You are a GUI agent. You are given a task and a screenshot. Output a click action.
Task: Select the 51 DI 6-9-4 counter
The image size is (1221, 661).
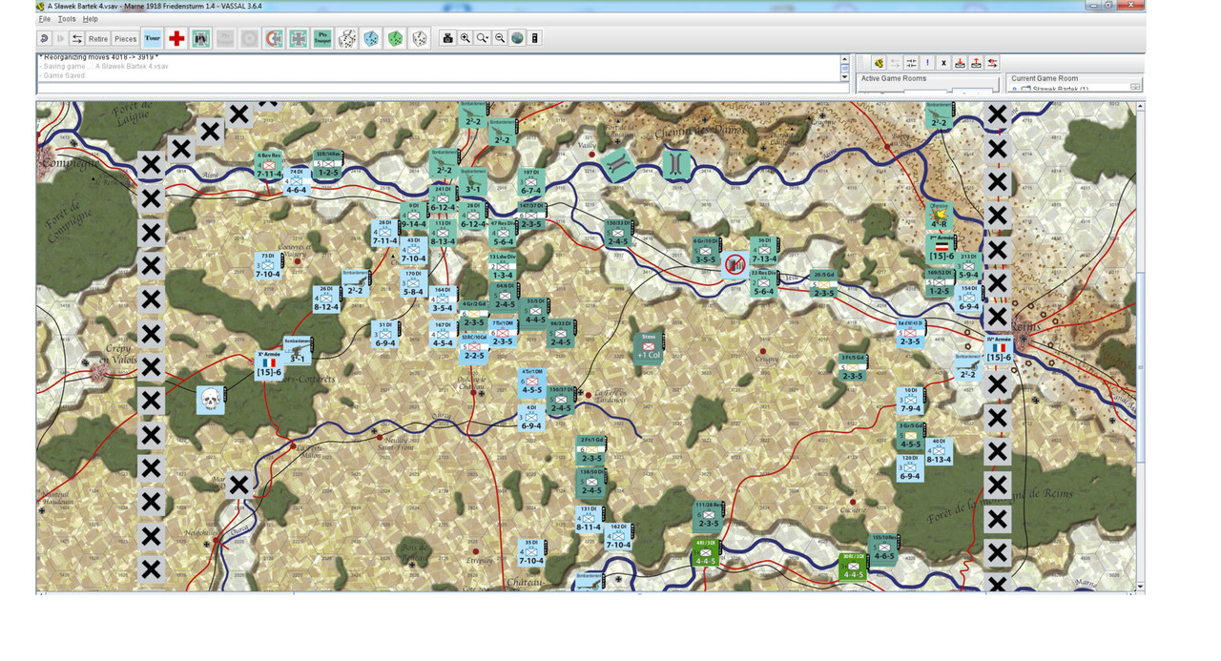click(385, 335)
